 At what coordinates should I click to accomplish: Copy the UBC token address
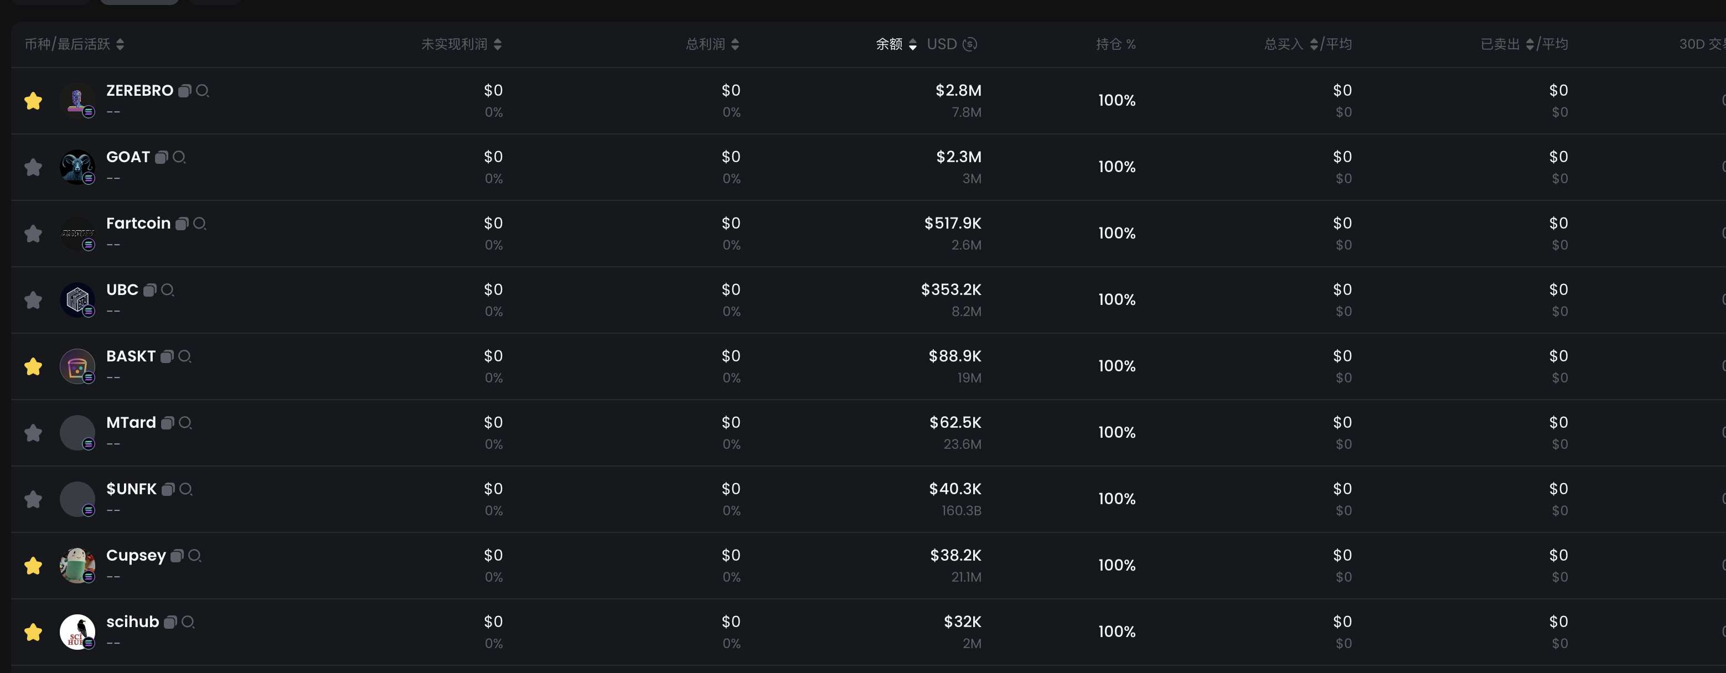(150, 289)
